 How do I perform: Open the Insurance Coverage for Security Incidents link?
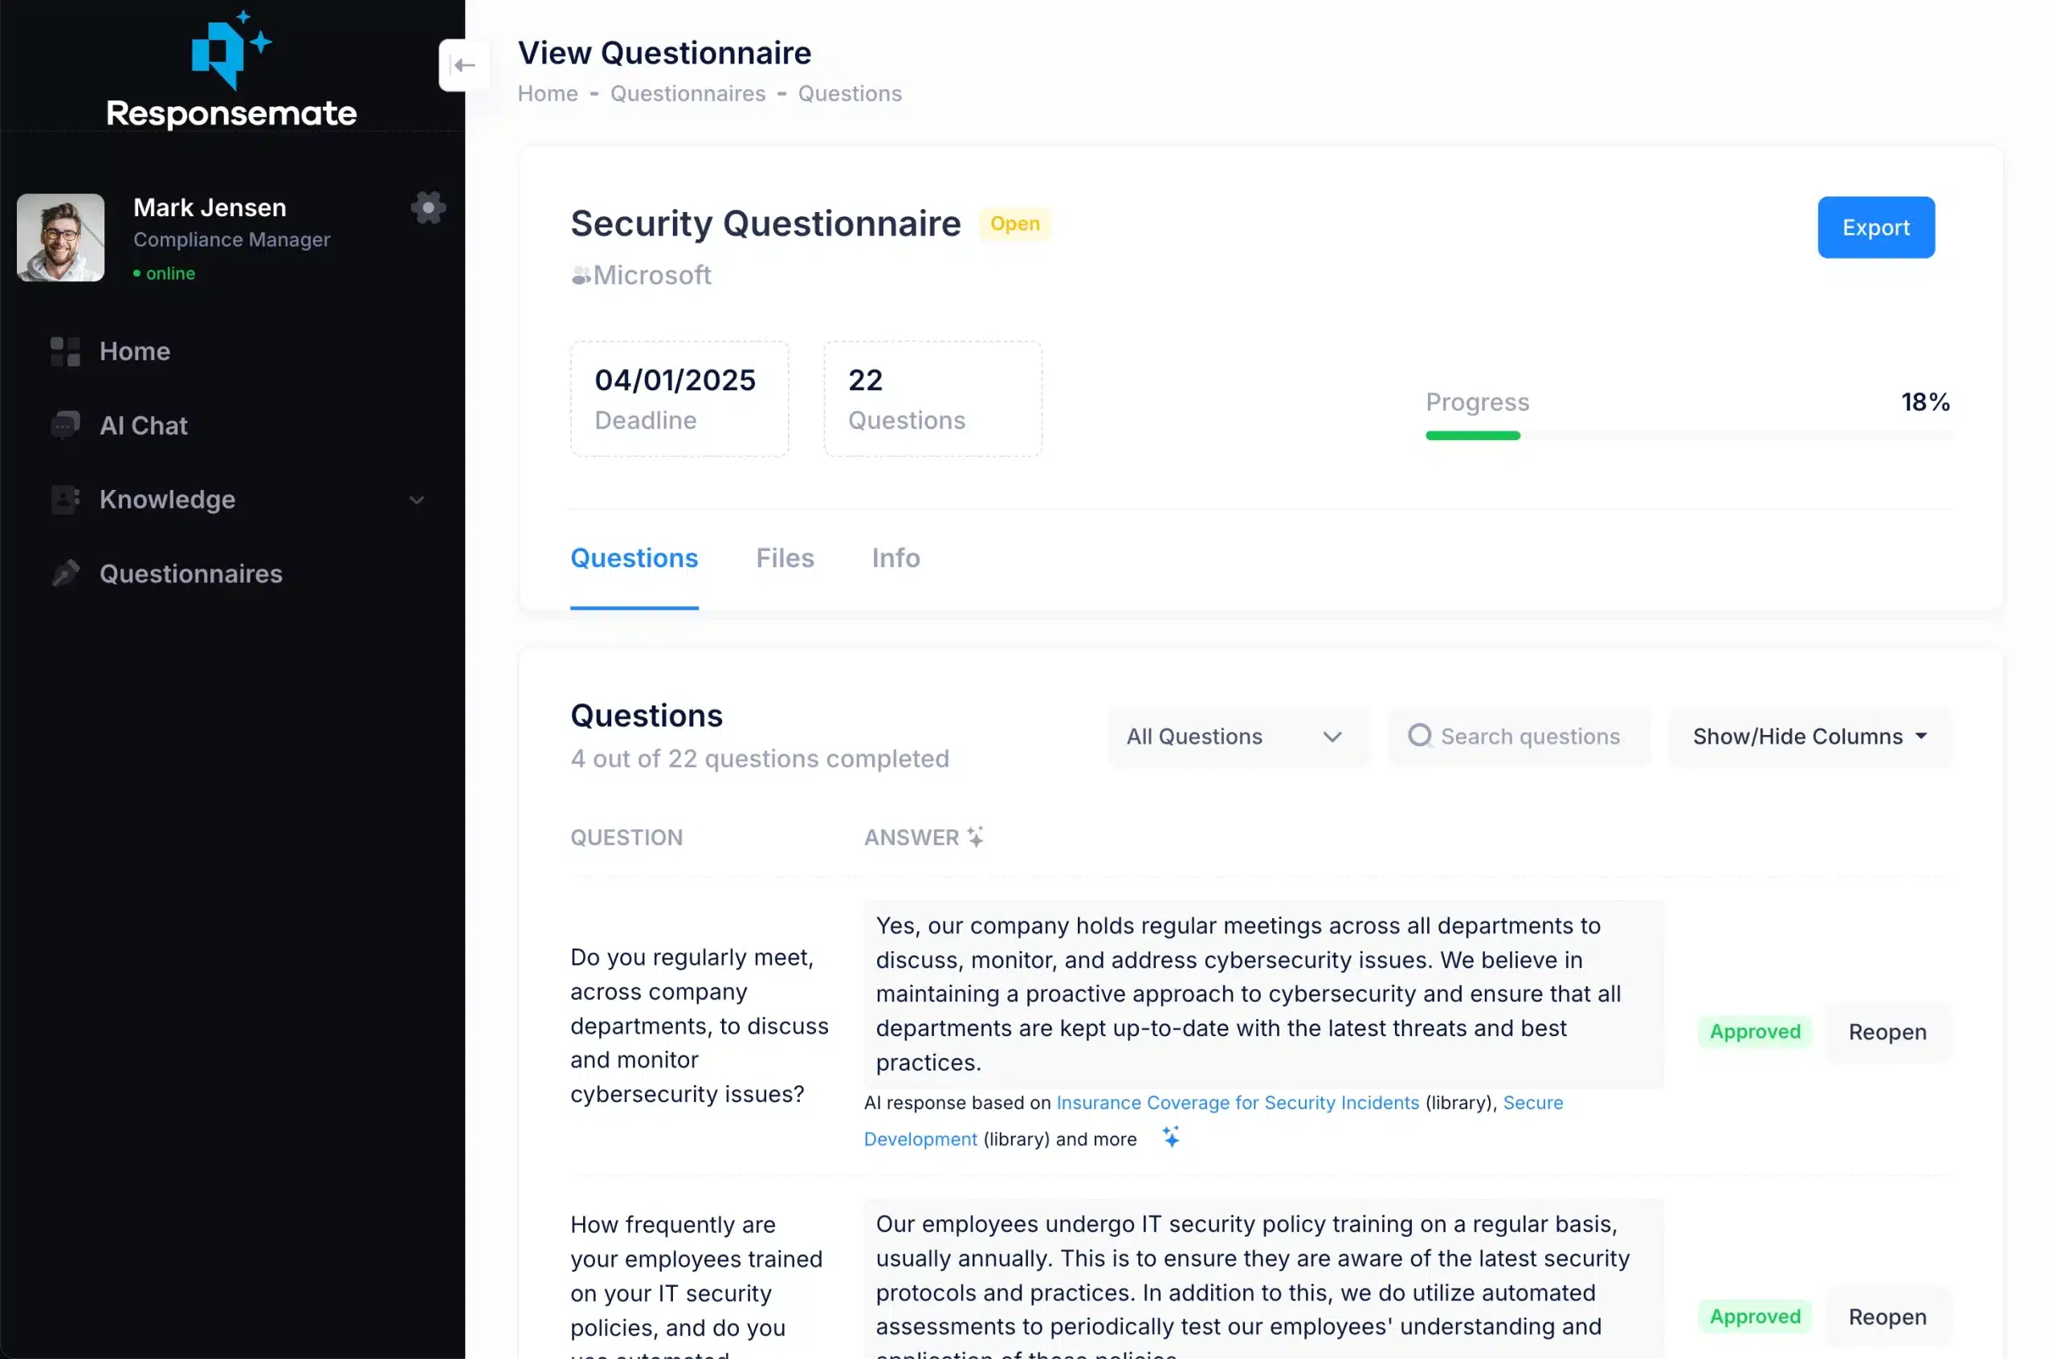pyautogui.click(x=1236, y=1103)
